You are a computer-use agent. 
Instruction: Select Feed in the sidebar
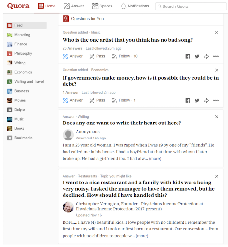[x=26, y=25]
